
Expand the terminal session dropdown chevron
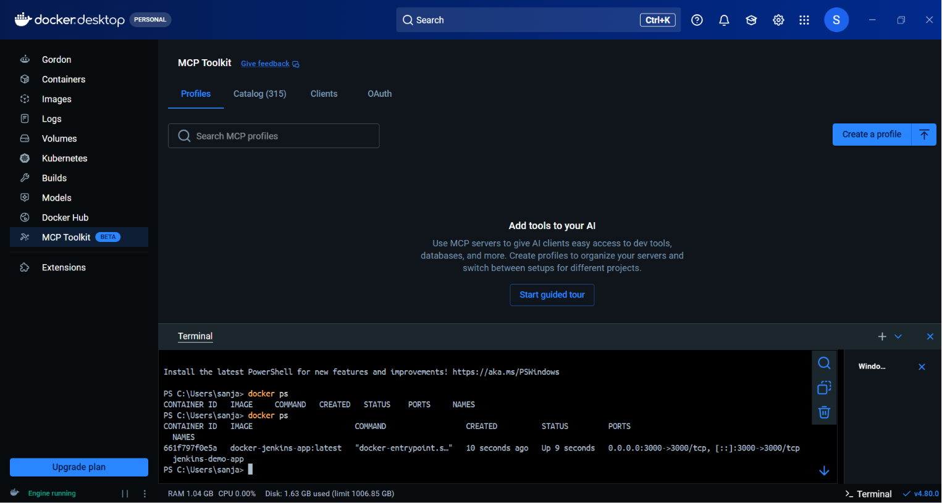(x=898, y=336)
